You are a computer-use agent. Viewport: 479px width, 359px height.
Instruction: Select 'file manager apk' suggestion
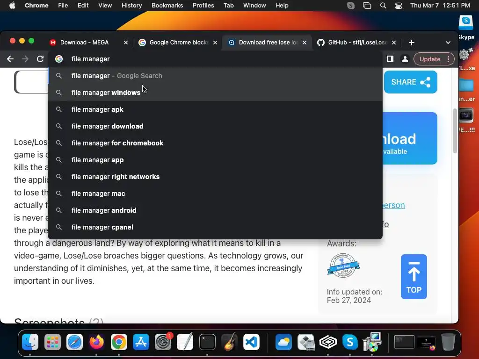(215, 109)
